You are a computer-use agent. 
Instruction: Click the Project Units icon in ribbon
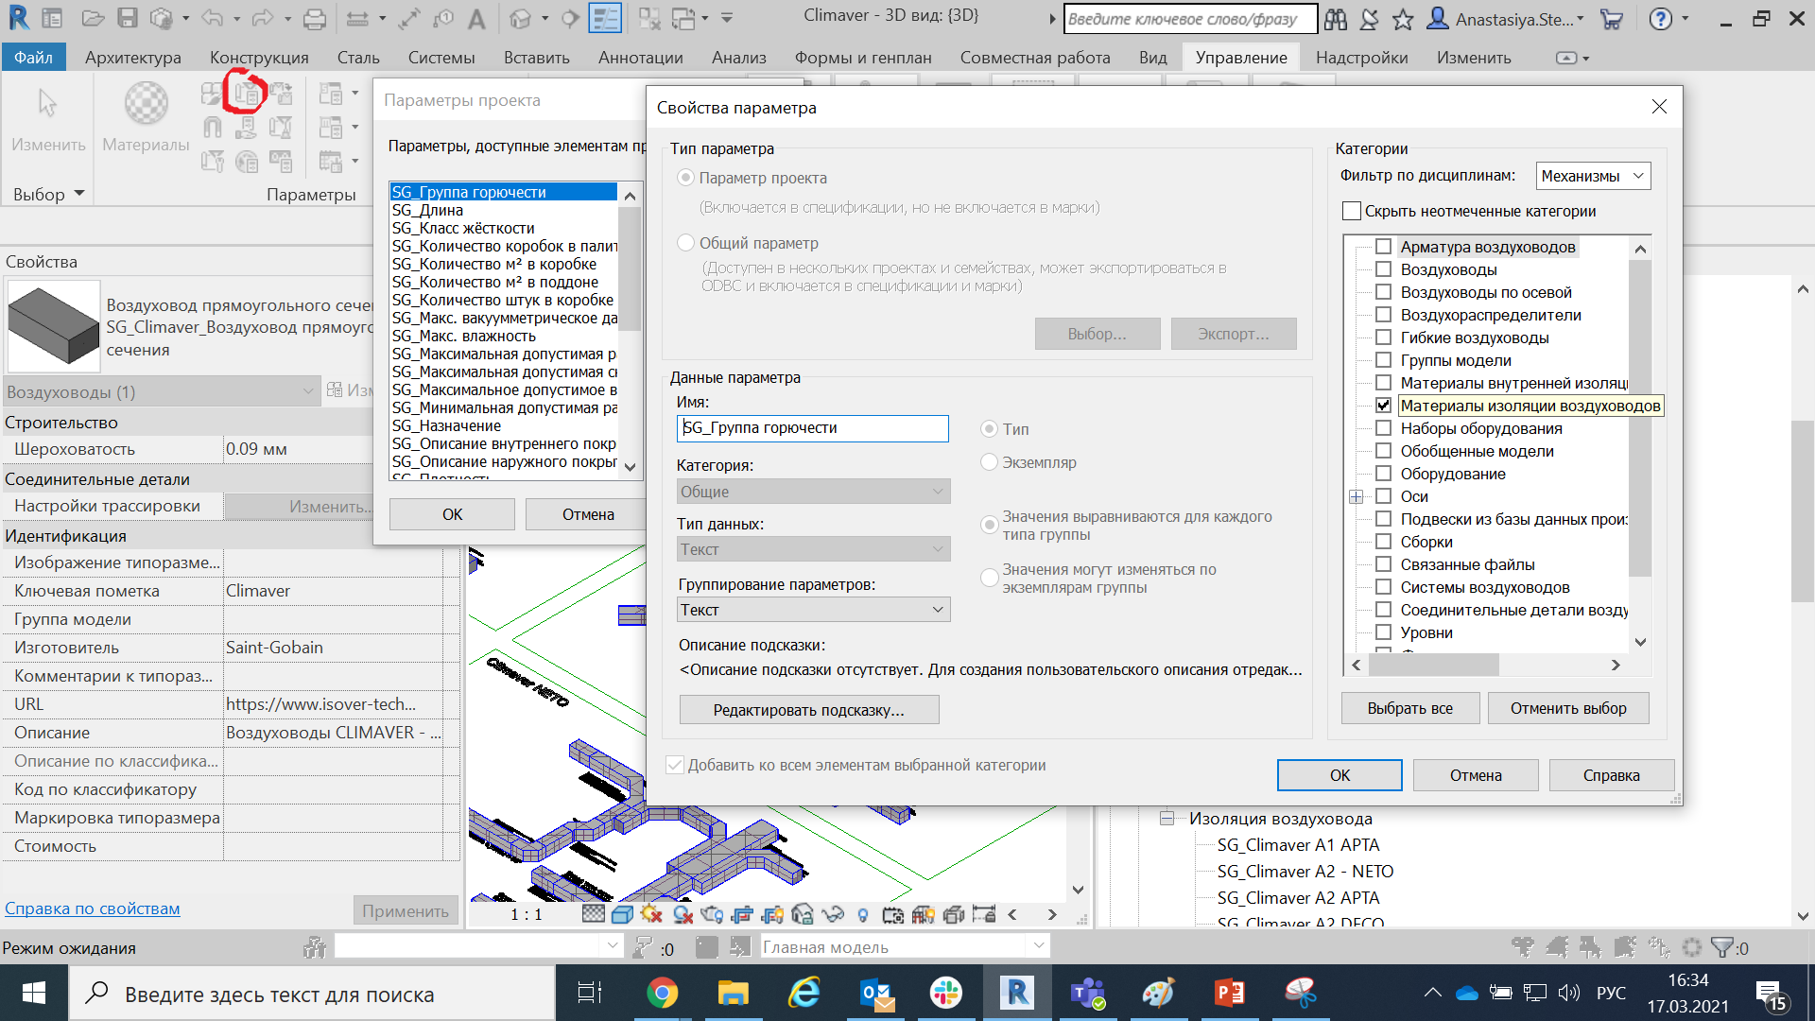tap(281, 162)
